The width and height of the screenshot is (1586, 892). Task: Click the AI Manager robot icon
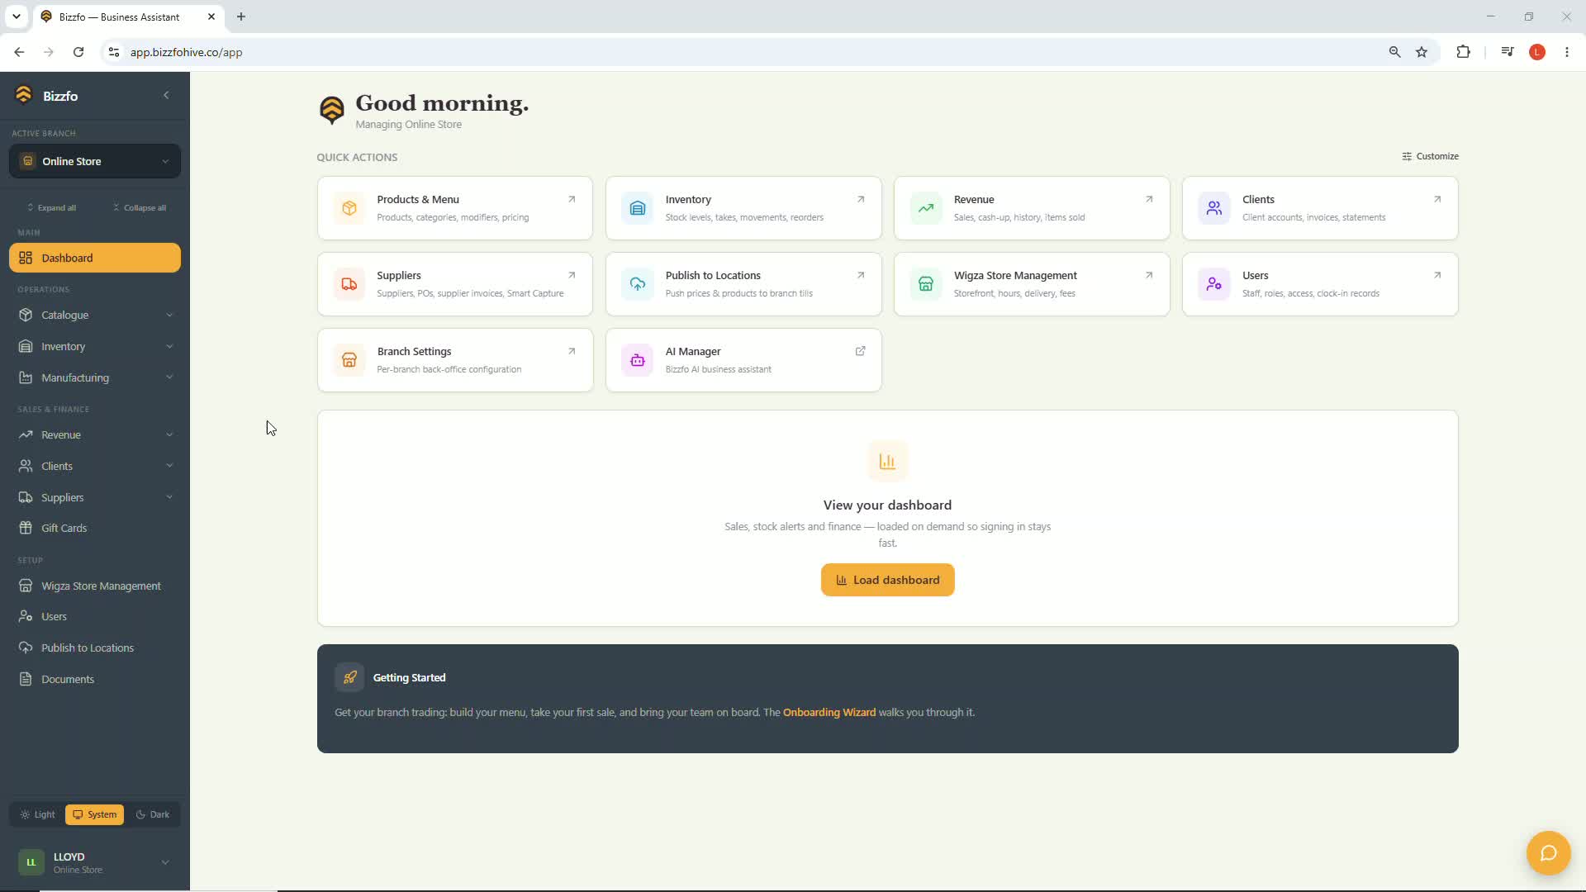coord(637,360)
